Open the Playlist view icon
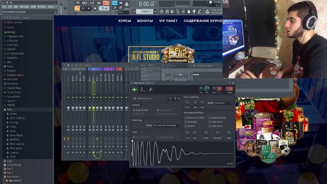This screenshot has height=184, width=327. [x=161, y=12]
